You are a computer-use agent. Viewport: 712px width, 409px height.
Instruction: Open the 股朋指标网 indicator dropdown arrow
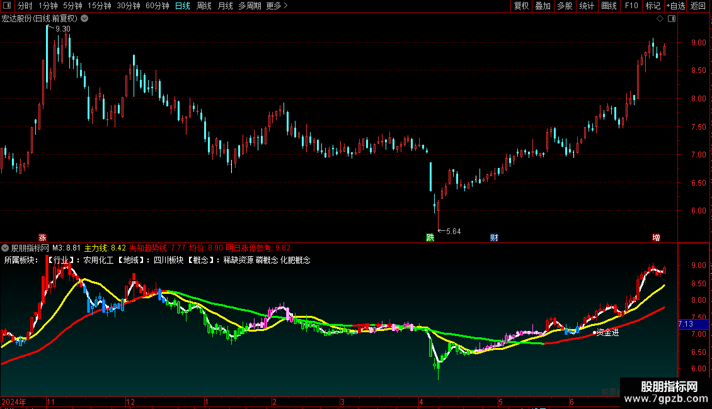pyautogui.click(x=5, y=248)
